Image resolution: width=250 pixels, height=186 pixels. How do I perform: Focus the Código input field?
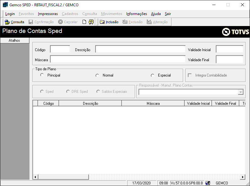60,49
